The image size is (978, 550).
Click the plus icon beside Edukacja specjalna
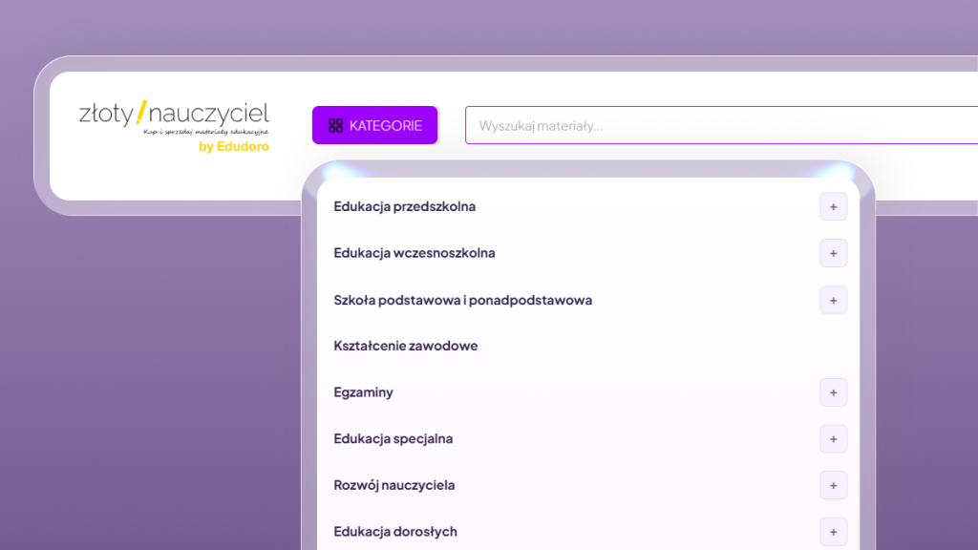point(833,439)
